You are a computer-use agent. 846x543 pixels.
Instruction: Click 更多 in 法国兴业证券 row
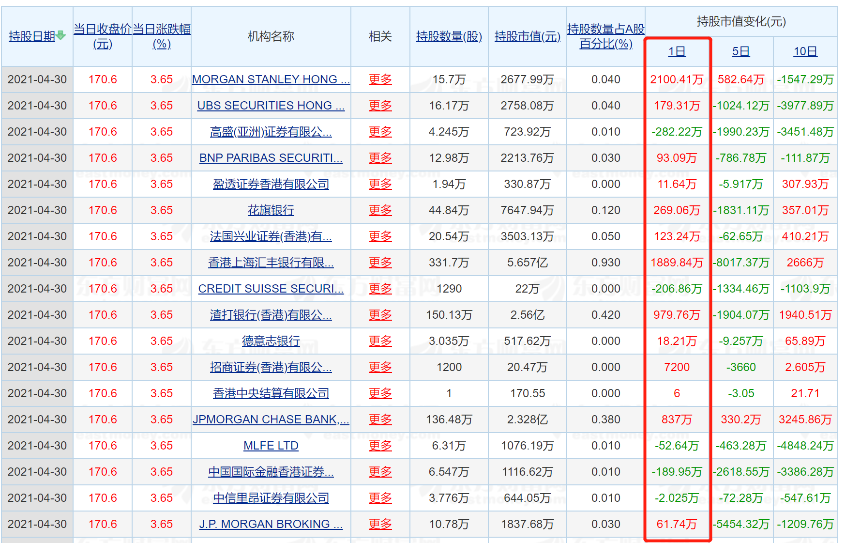tap(380, 236)
